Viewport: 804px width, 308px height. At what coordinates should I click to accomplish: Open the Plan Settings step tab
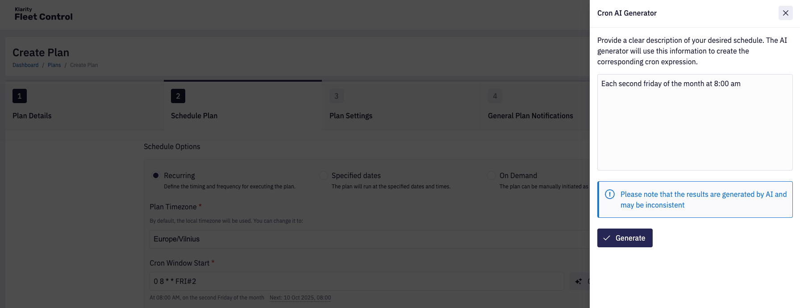point(351,116)
